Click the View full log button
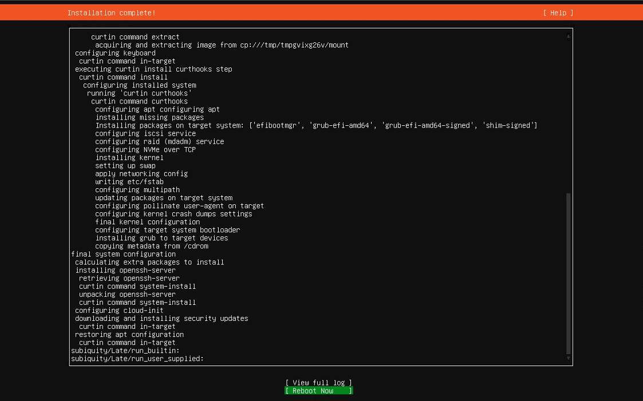 [x=318, y=383]
